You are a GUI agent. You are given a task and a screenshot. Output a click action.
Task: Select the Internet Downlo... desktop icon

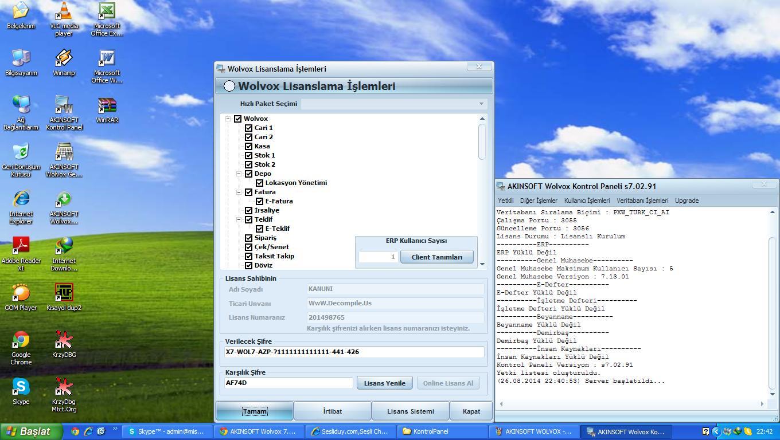point(64,254)
